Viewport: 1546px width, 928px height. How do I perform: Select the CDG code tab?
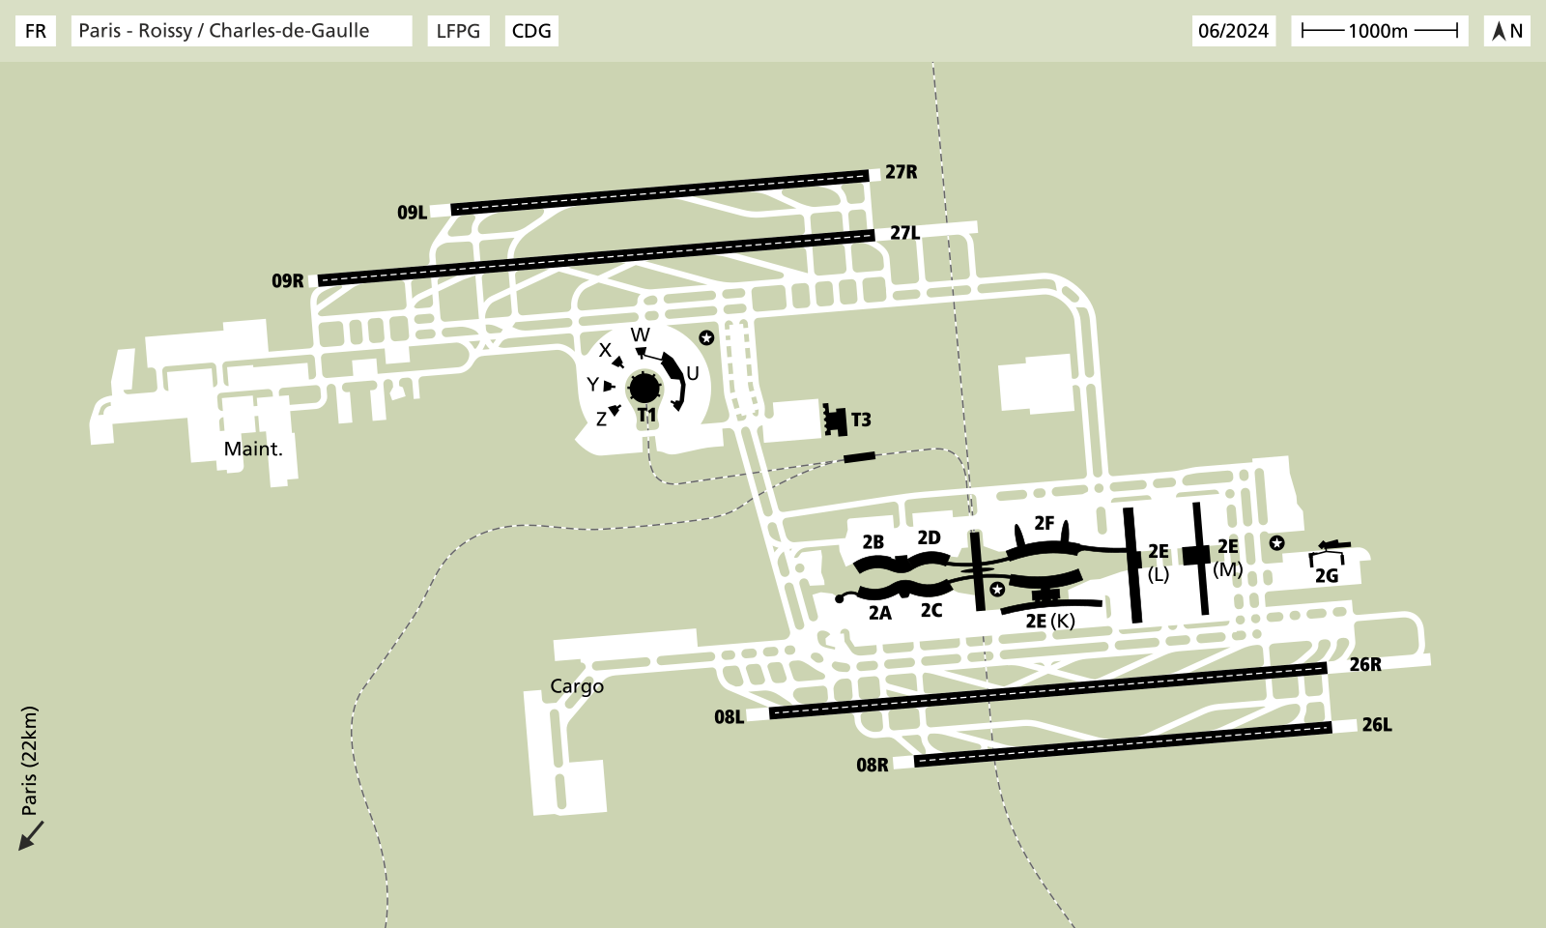(x=532, y=31)
